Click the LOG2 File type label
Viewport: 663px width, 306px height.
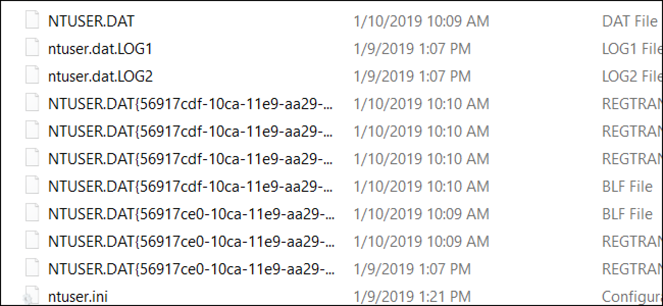pos(631,76)
